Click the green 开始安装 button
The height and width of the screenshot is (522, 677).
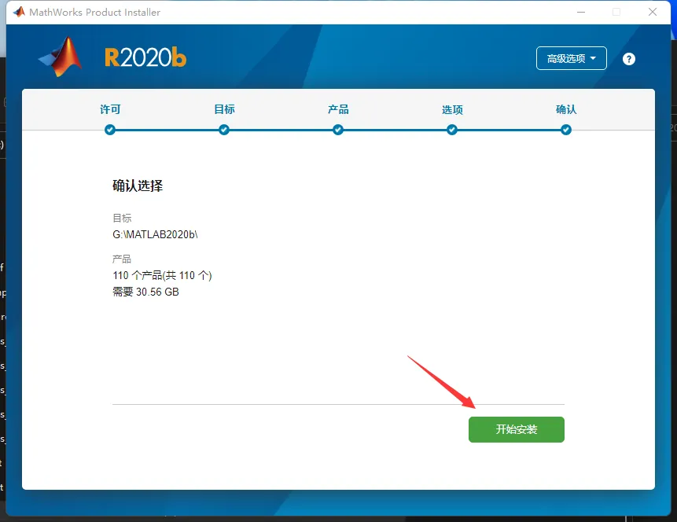tap(517, 429)
